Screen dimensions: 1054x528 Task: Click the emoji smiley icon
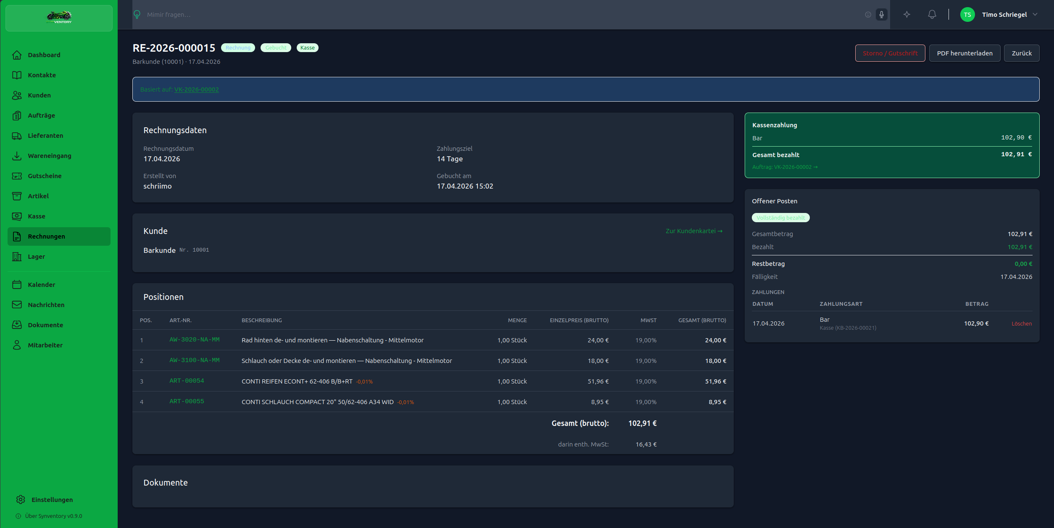coord(868,15)
